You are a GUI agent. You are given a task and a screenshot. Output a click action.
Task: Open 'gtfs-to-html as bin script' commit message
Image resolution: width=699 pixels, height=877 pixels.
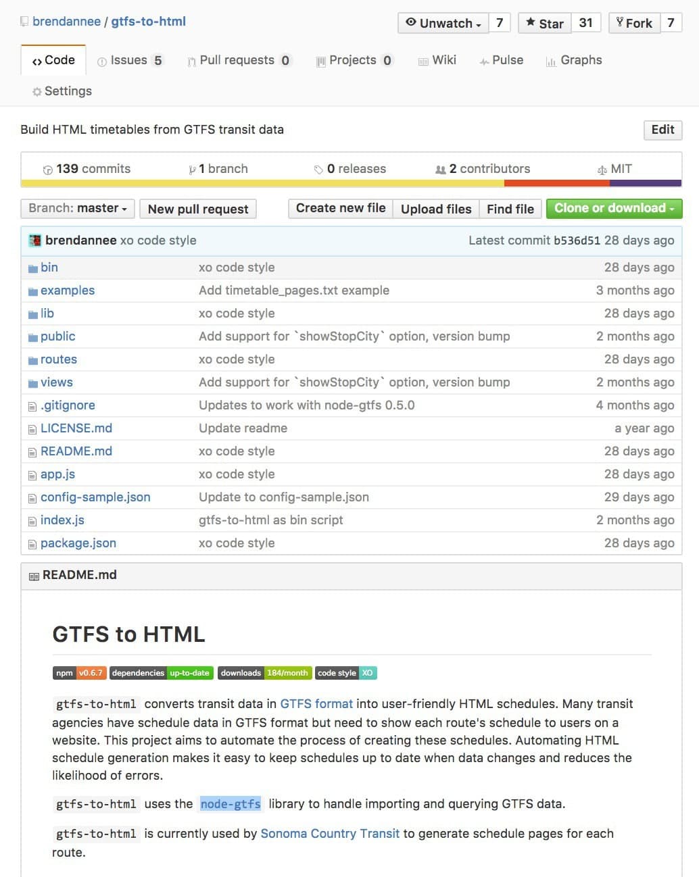click(271, 520)
